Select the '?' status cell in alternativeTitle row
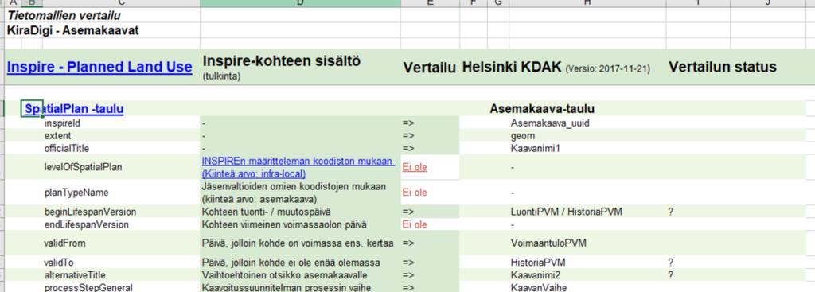 [x=671, y=274]
